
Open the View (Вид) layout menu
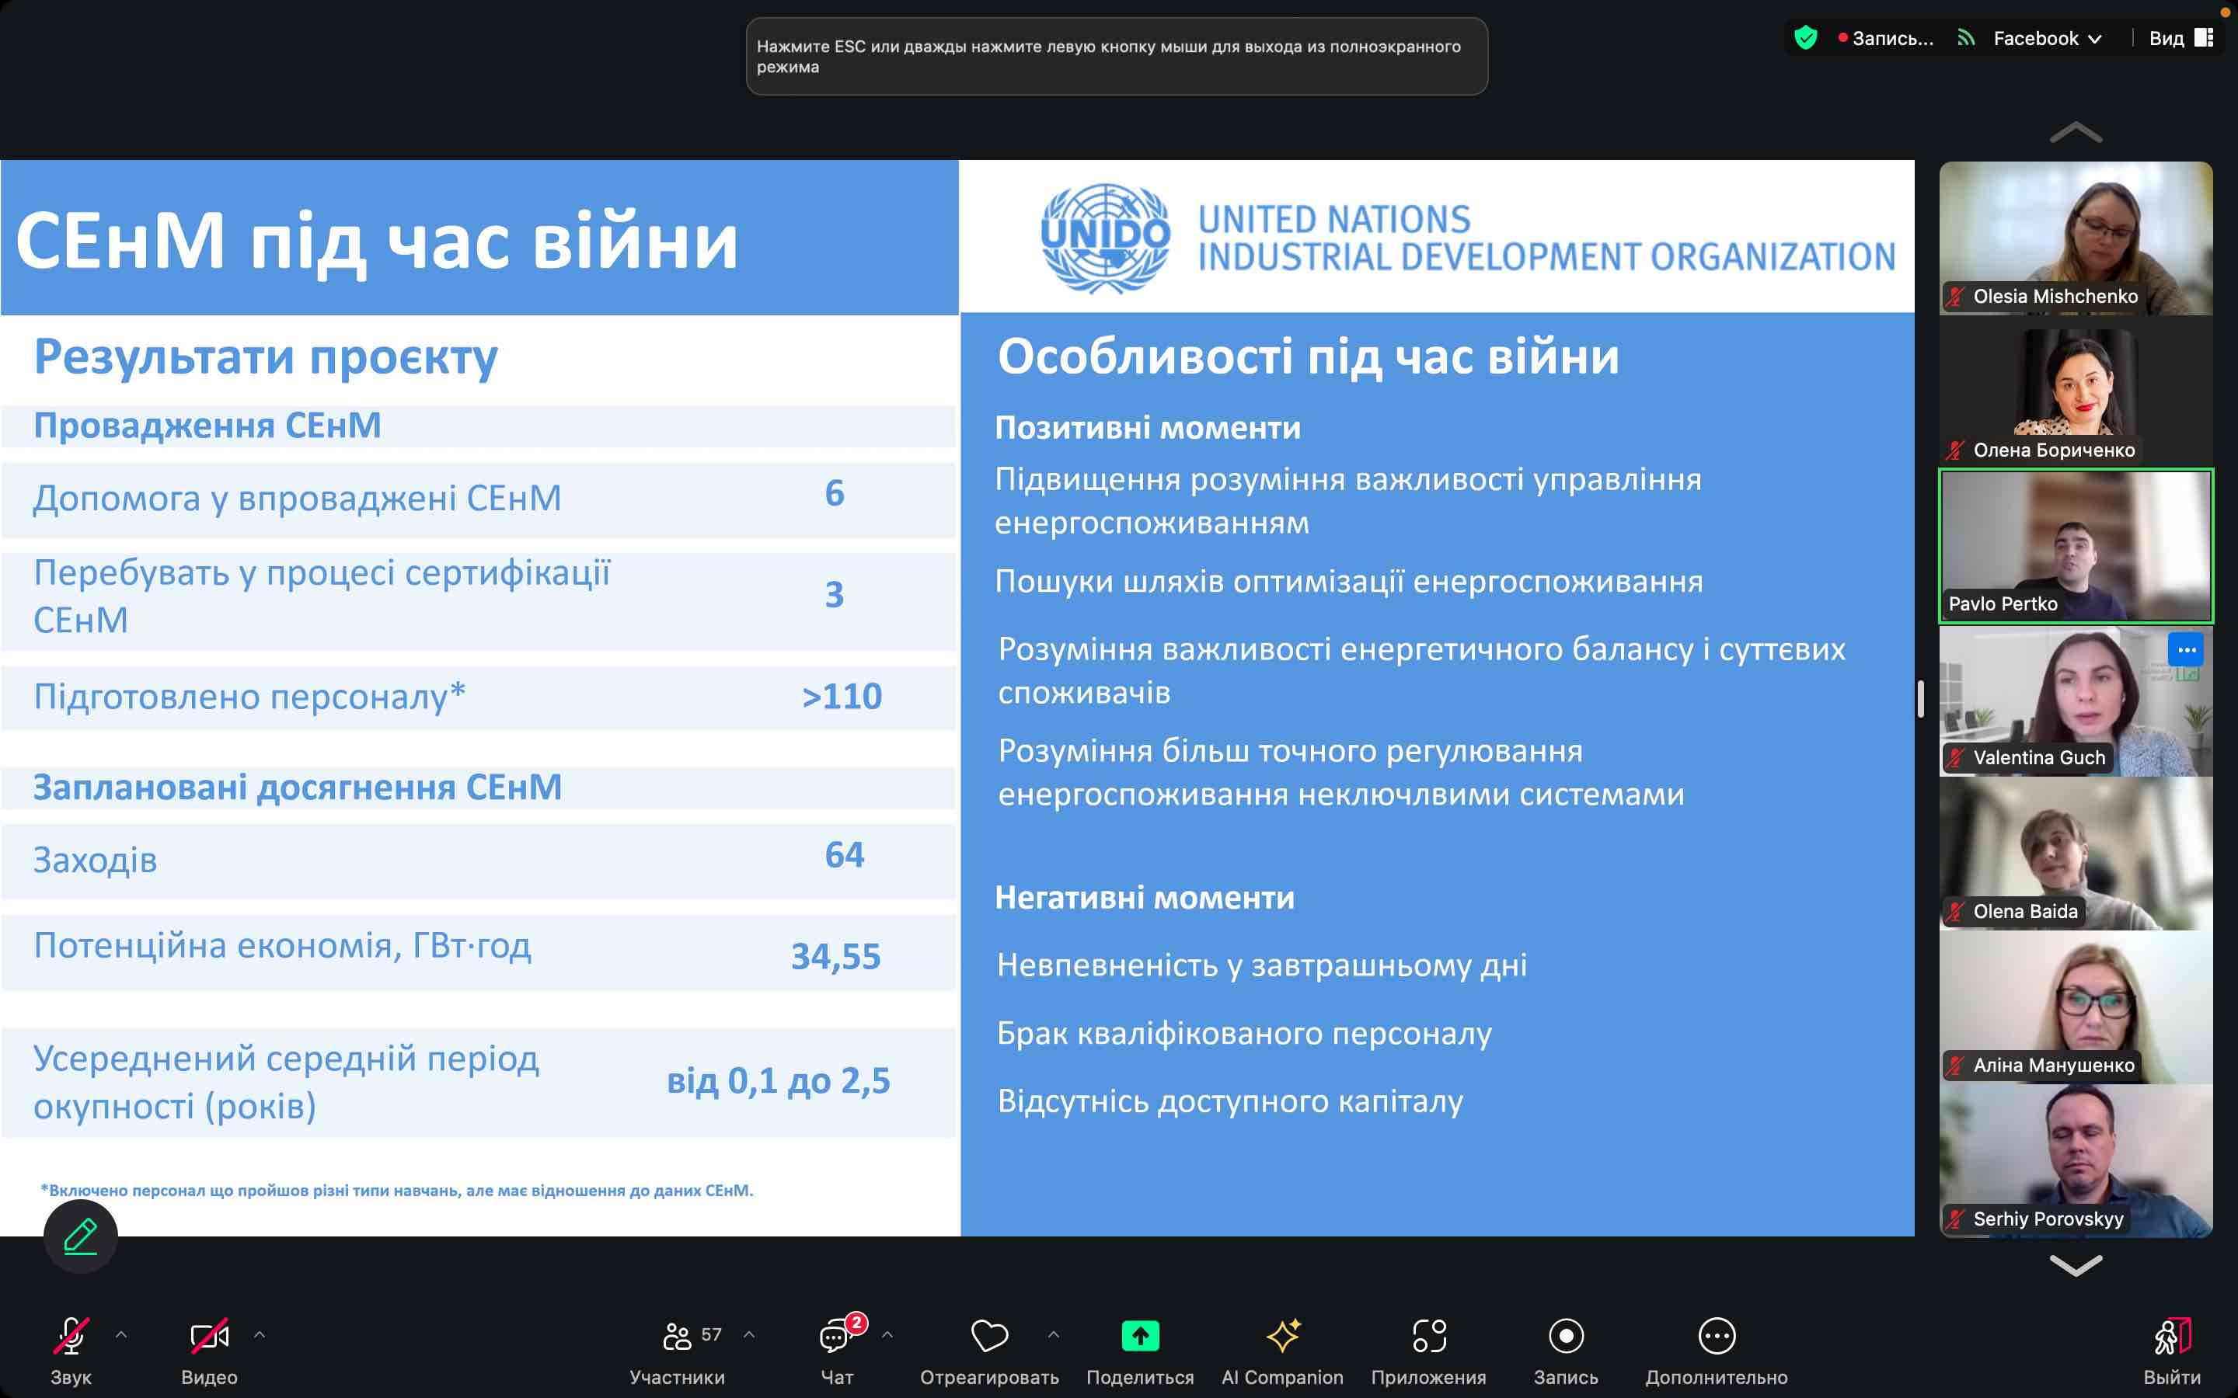2180,38
